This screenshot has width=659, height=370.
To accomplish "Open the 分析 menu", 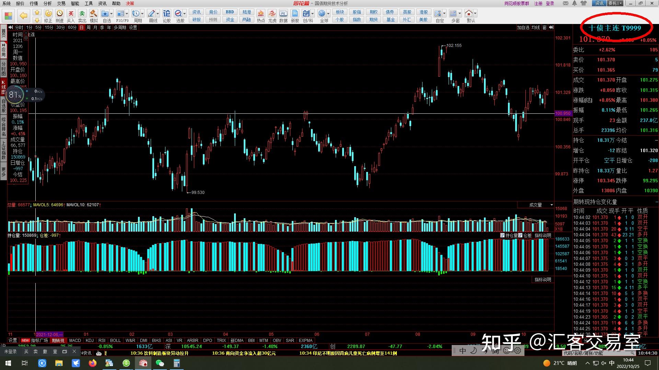I will [47, 3].
